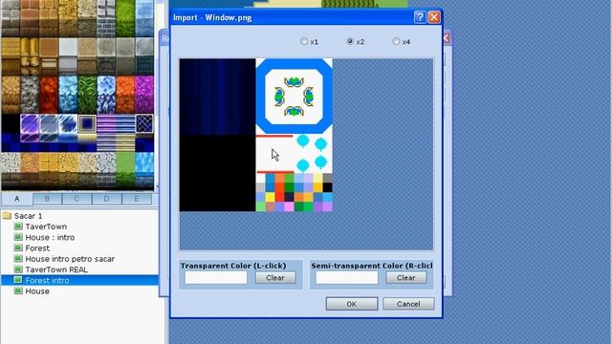Click the white octagon window frame in preview
The height and width of the screenshot is (344, 612).
click(x=294, y=97)
